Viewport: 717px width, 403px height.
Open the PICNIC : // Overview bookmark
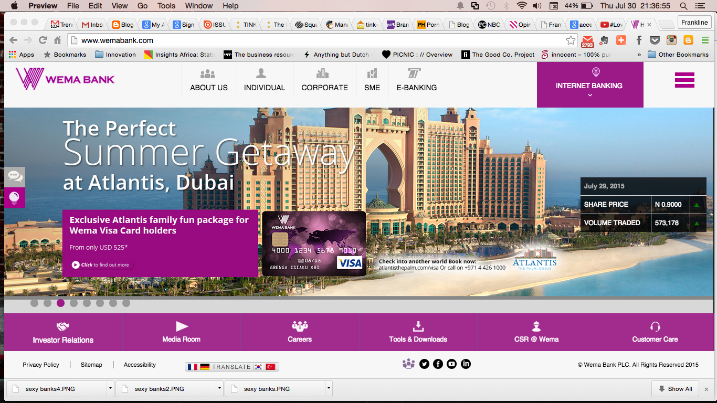click(x=417, y=55)
